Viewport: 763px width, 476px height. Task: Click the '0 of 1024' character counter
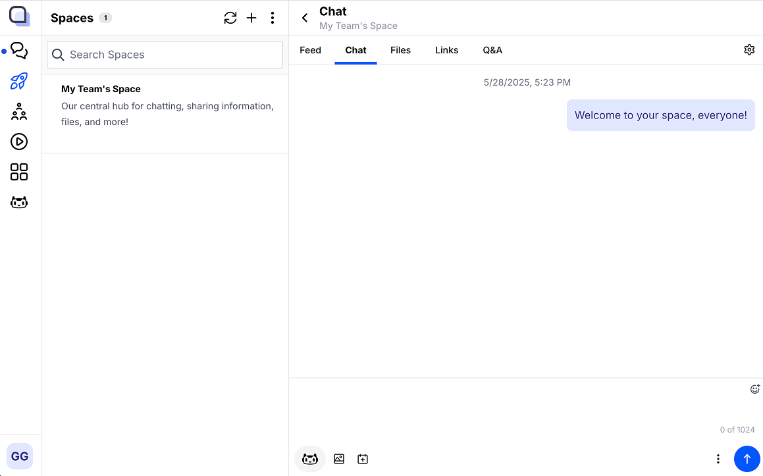(x=737, y=429)
